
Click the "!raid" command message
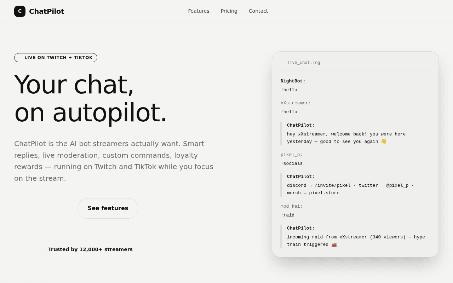click(288, 215)
